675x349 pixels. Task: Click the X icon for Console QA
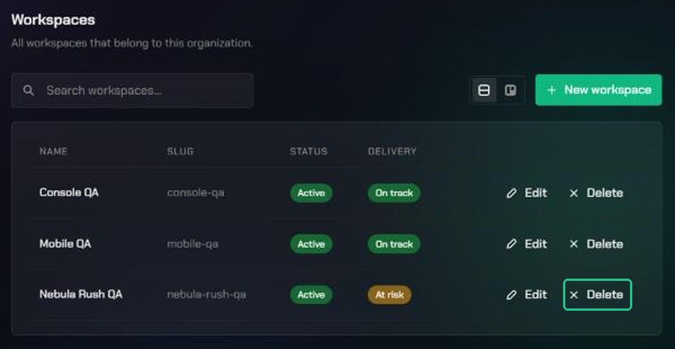(574, 193)
